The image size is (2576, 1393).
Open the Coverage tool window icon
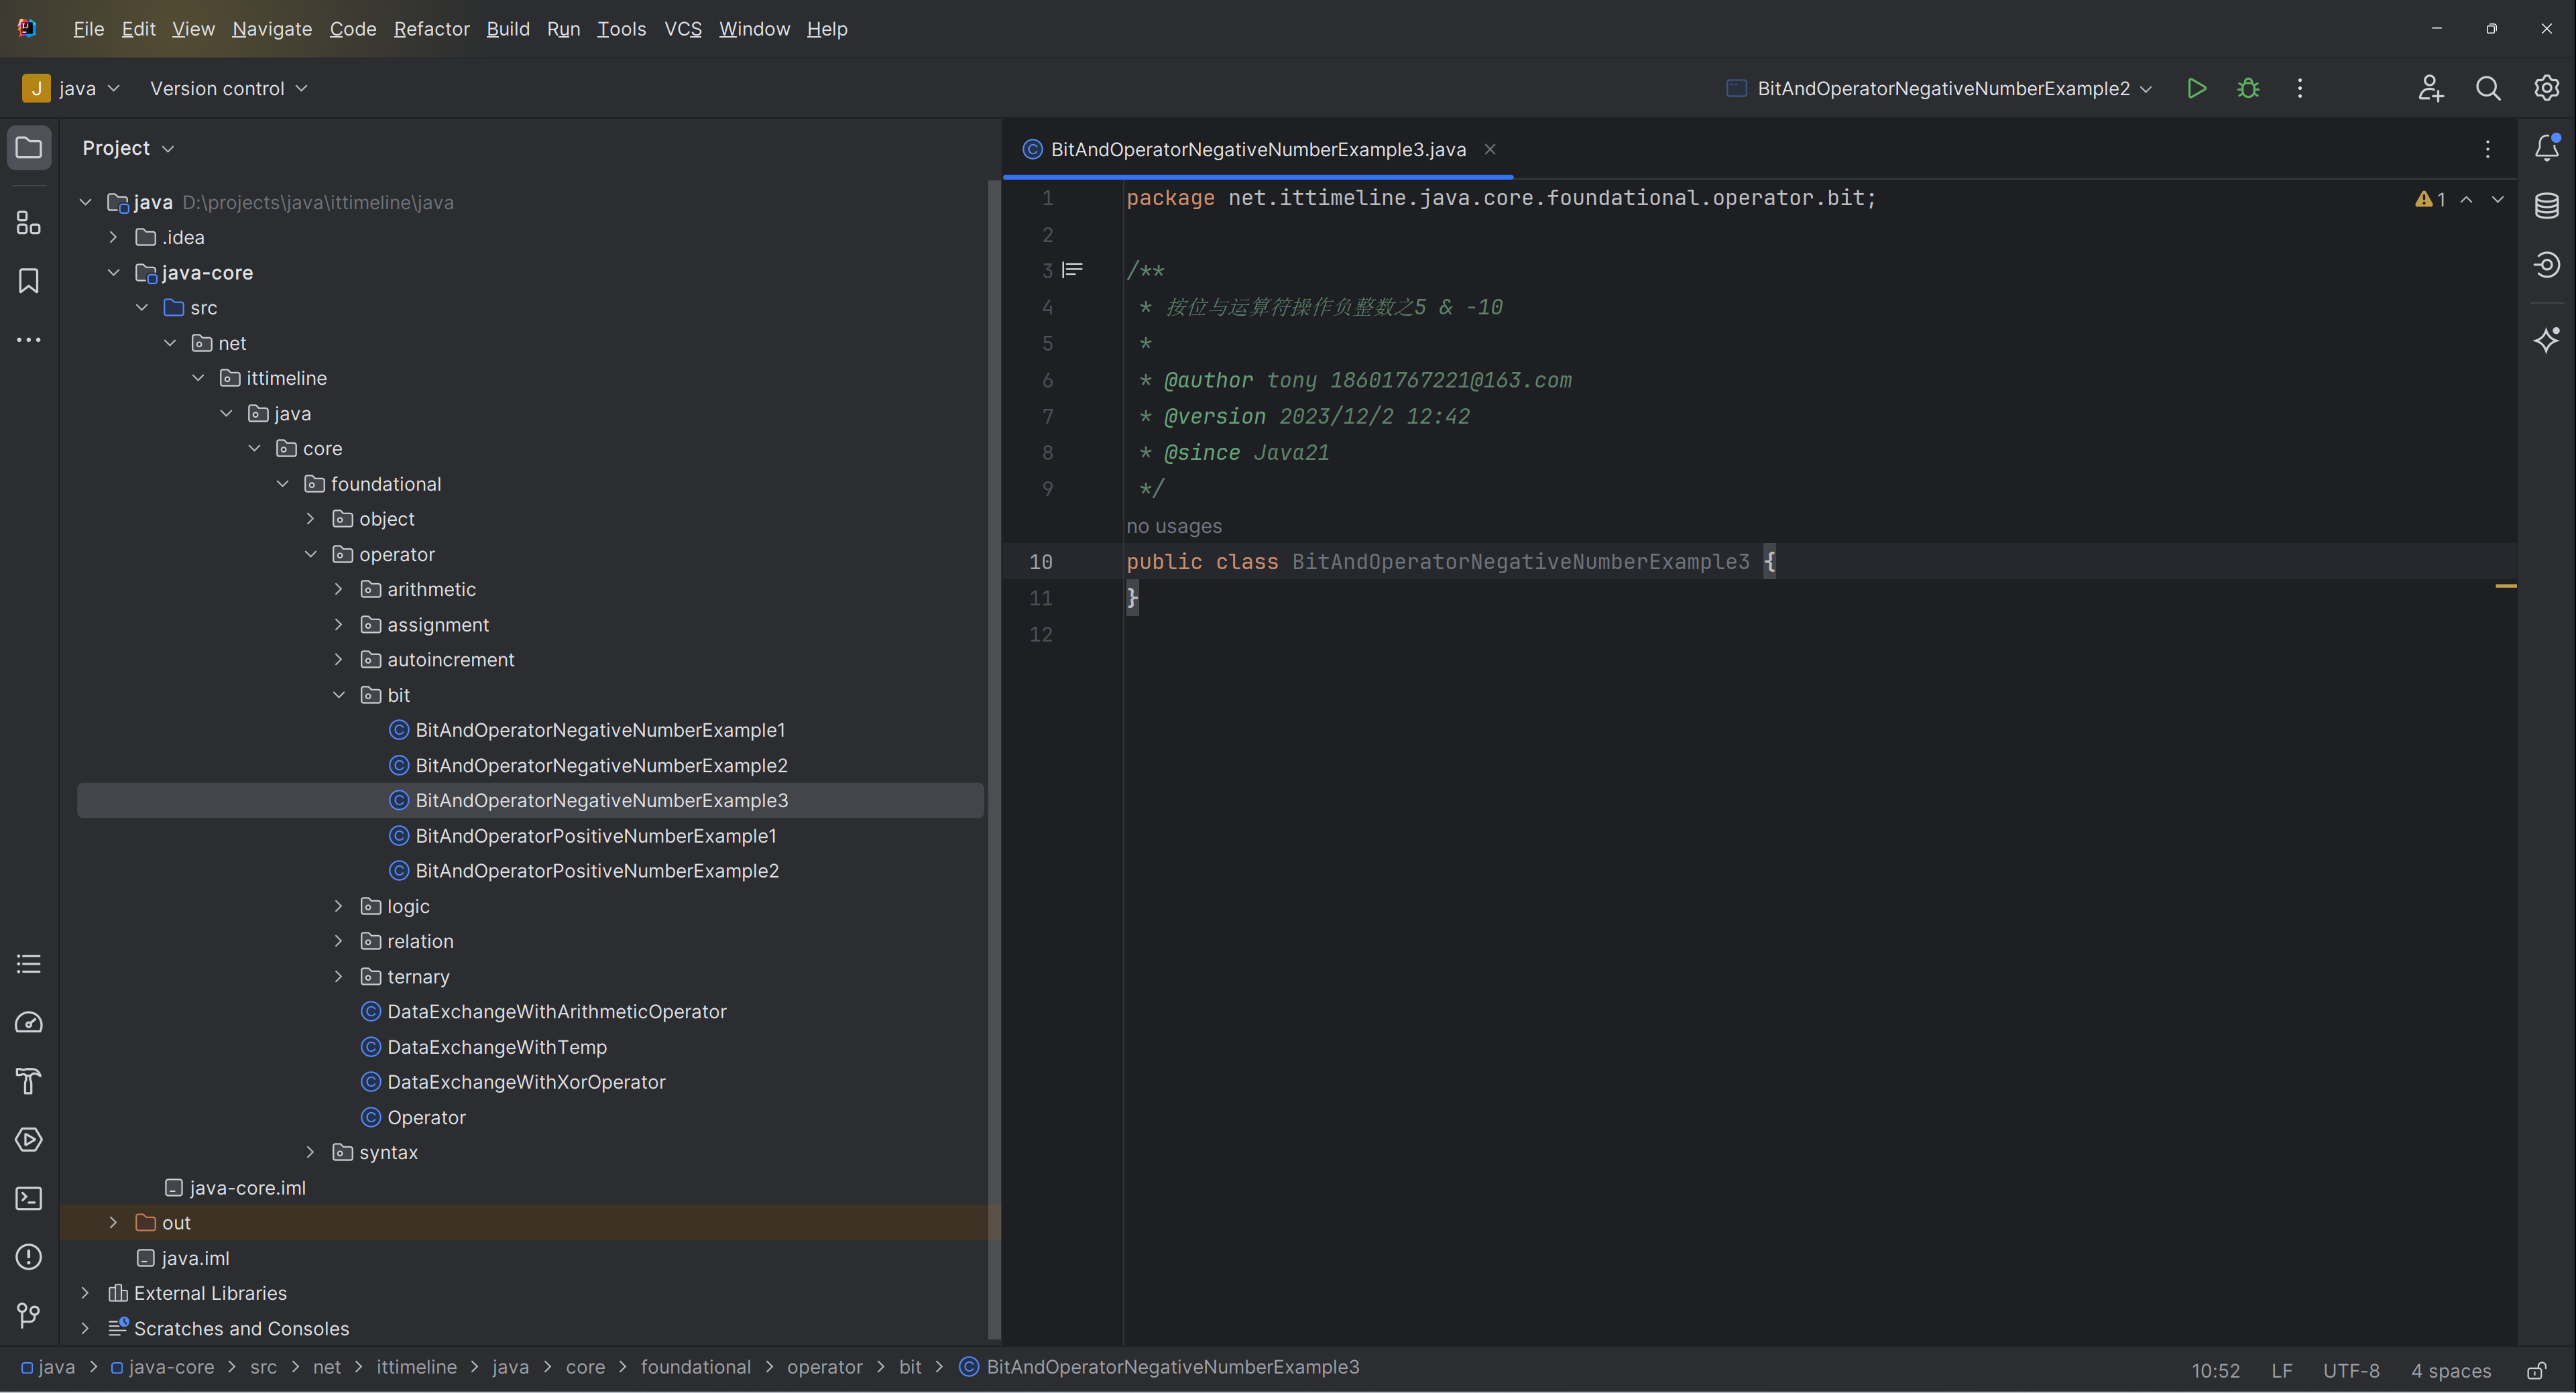2547,264
